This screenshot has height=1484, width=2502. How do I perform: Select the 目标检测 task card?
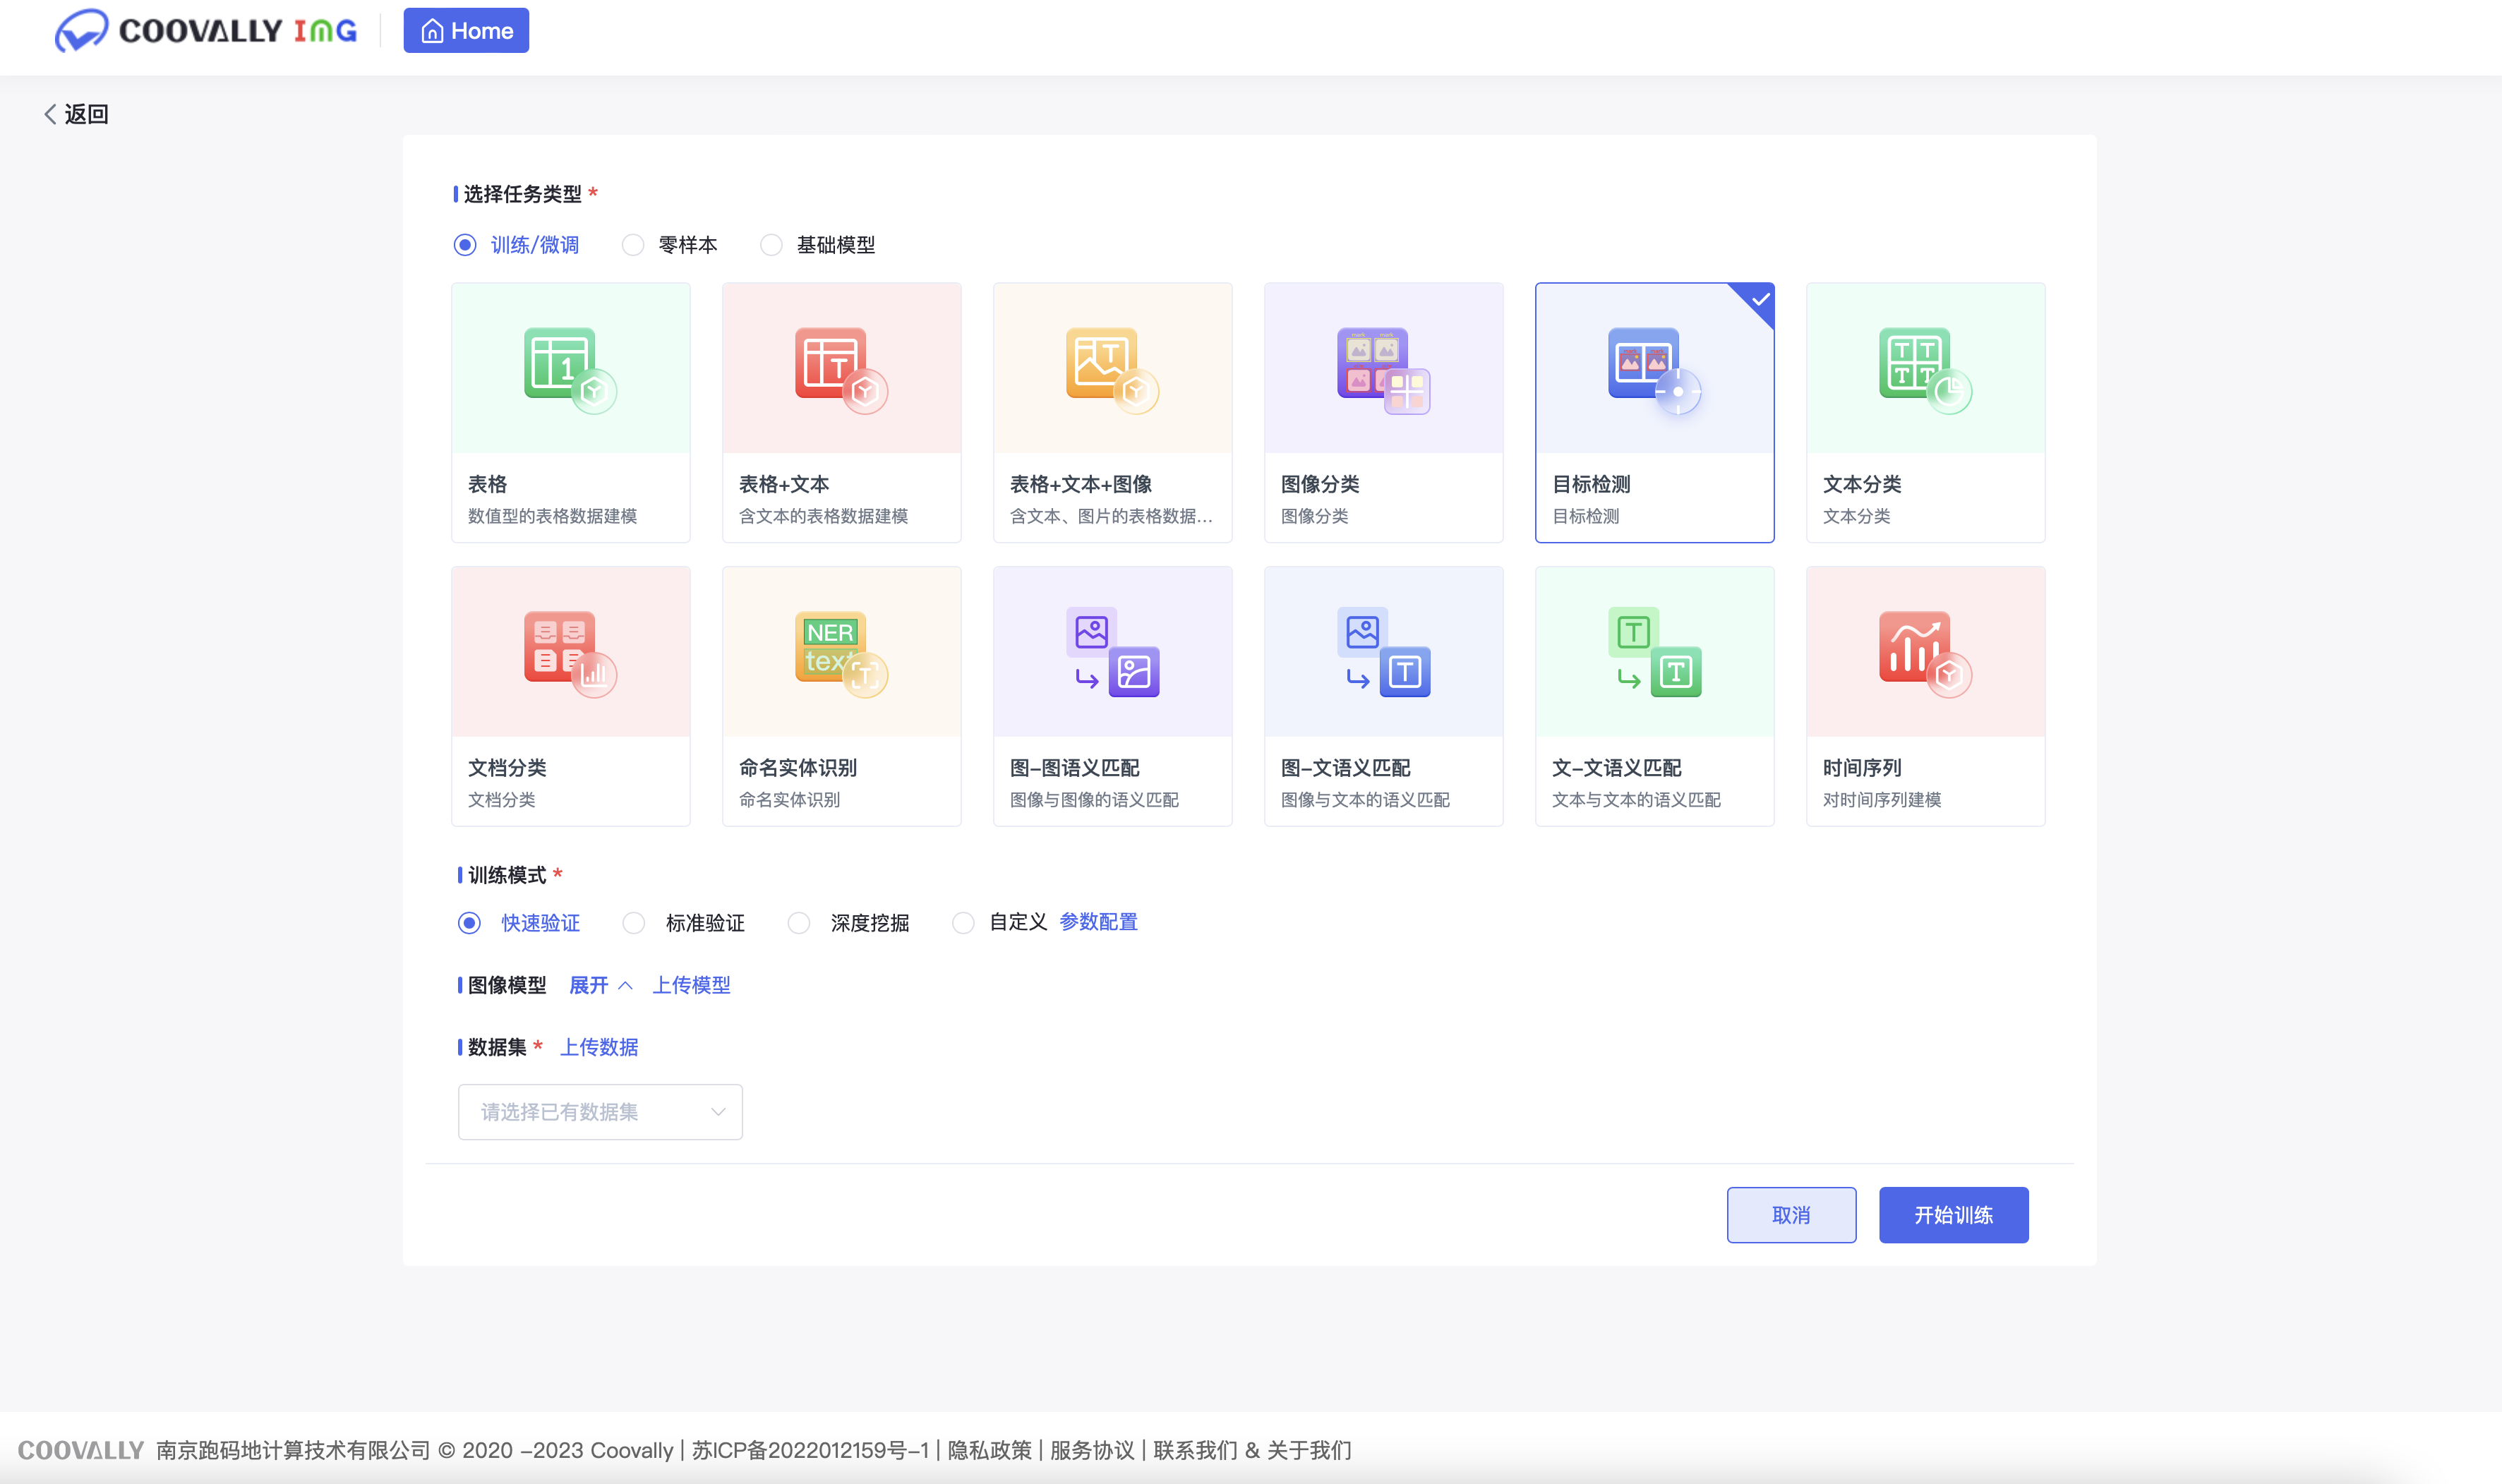point(1654,412)
